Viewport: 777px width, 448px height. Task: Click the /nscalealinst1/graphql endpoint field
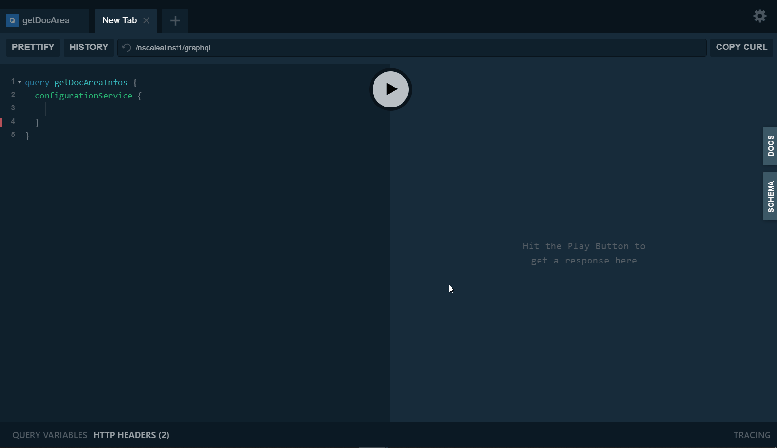point(285,48)
